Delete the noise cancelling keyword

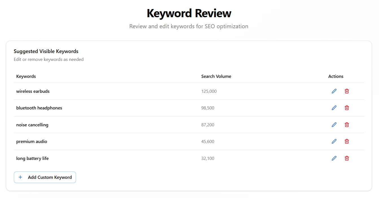point(347,125)
